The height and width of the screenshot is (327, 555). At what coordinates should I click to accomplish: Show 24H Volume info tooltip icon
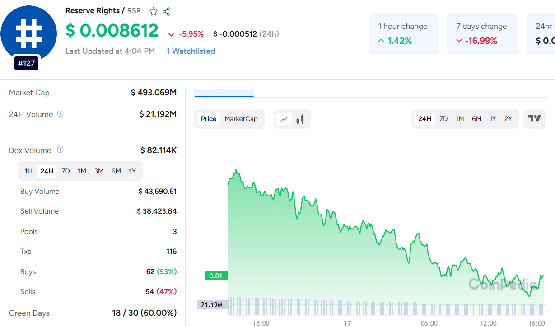tap(60, 114)
